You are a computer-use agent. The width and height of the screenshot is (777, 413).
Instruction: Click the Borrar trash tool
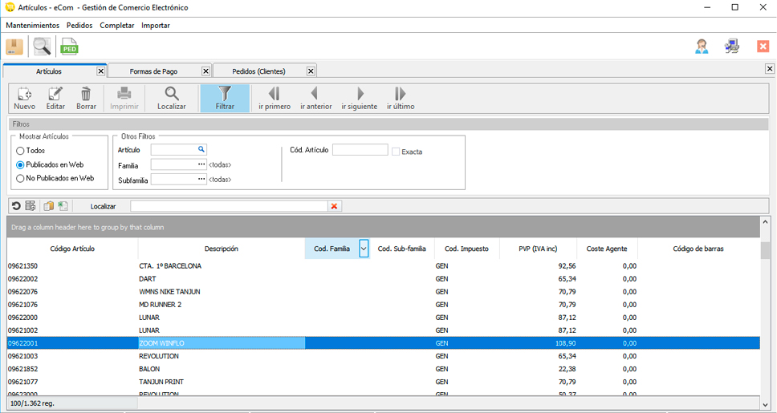86,99
